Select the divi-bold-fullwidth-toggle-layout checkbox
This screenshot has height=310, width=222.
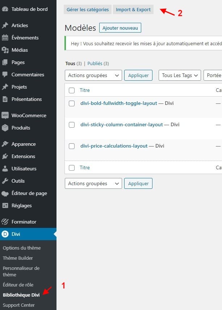(72, 103)
